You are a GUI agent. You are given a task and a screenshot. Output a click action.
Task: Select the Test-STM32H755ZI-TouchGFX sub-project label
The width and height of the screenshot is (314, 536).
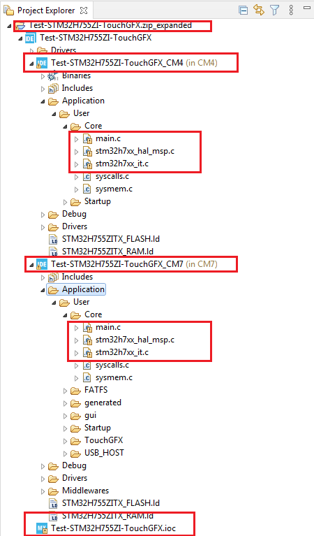(x=96, y=38)
